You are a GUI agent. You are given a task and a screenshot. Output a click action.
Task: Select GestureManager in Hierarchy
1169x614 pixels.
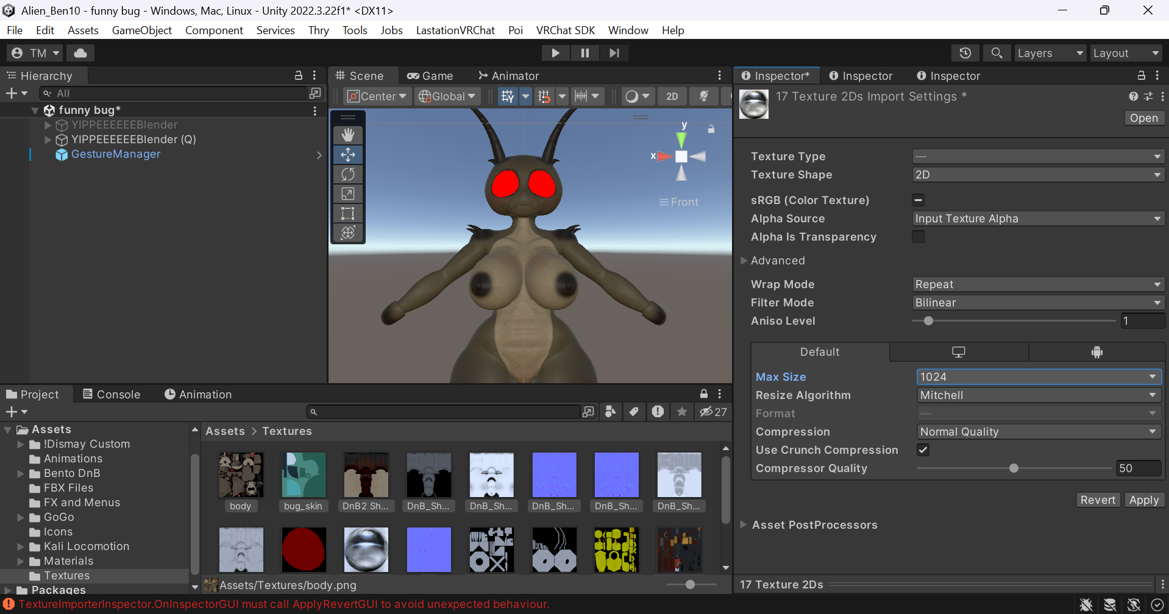point(116,154)
